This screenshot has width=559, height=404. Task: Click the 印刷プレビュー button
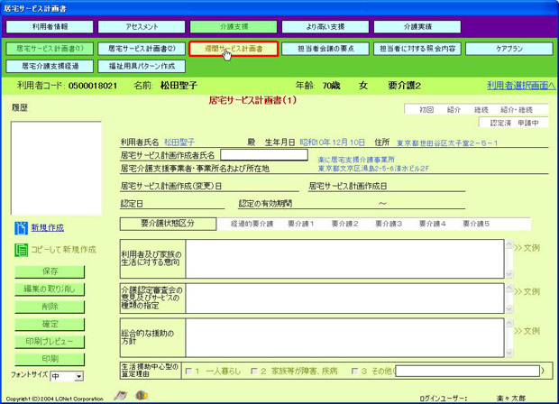[x=50, y=342]
